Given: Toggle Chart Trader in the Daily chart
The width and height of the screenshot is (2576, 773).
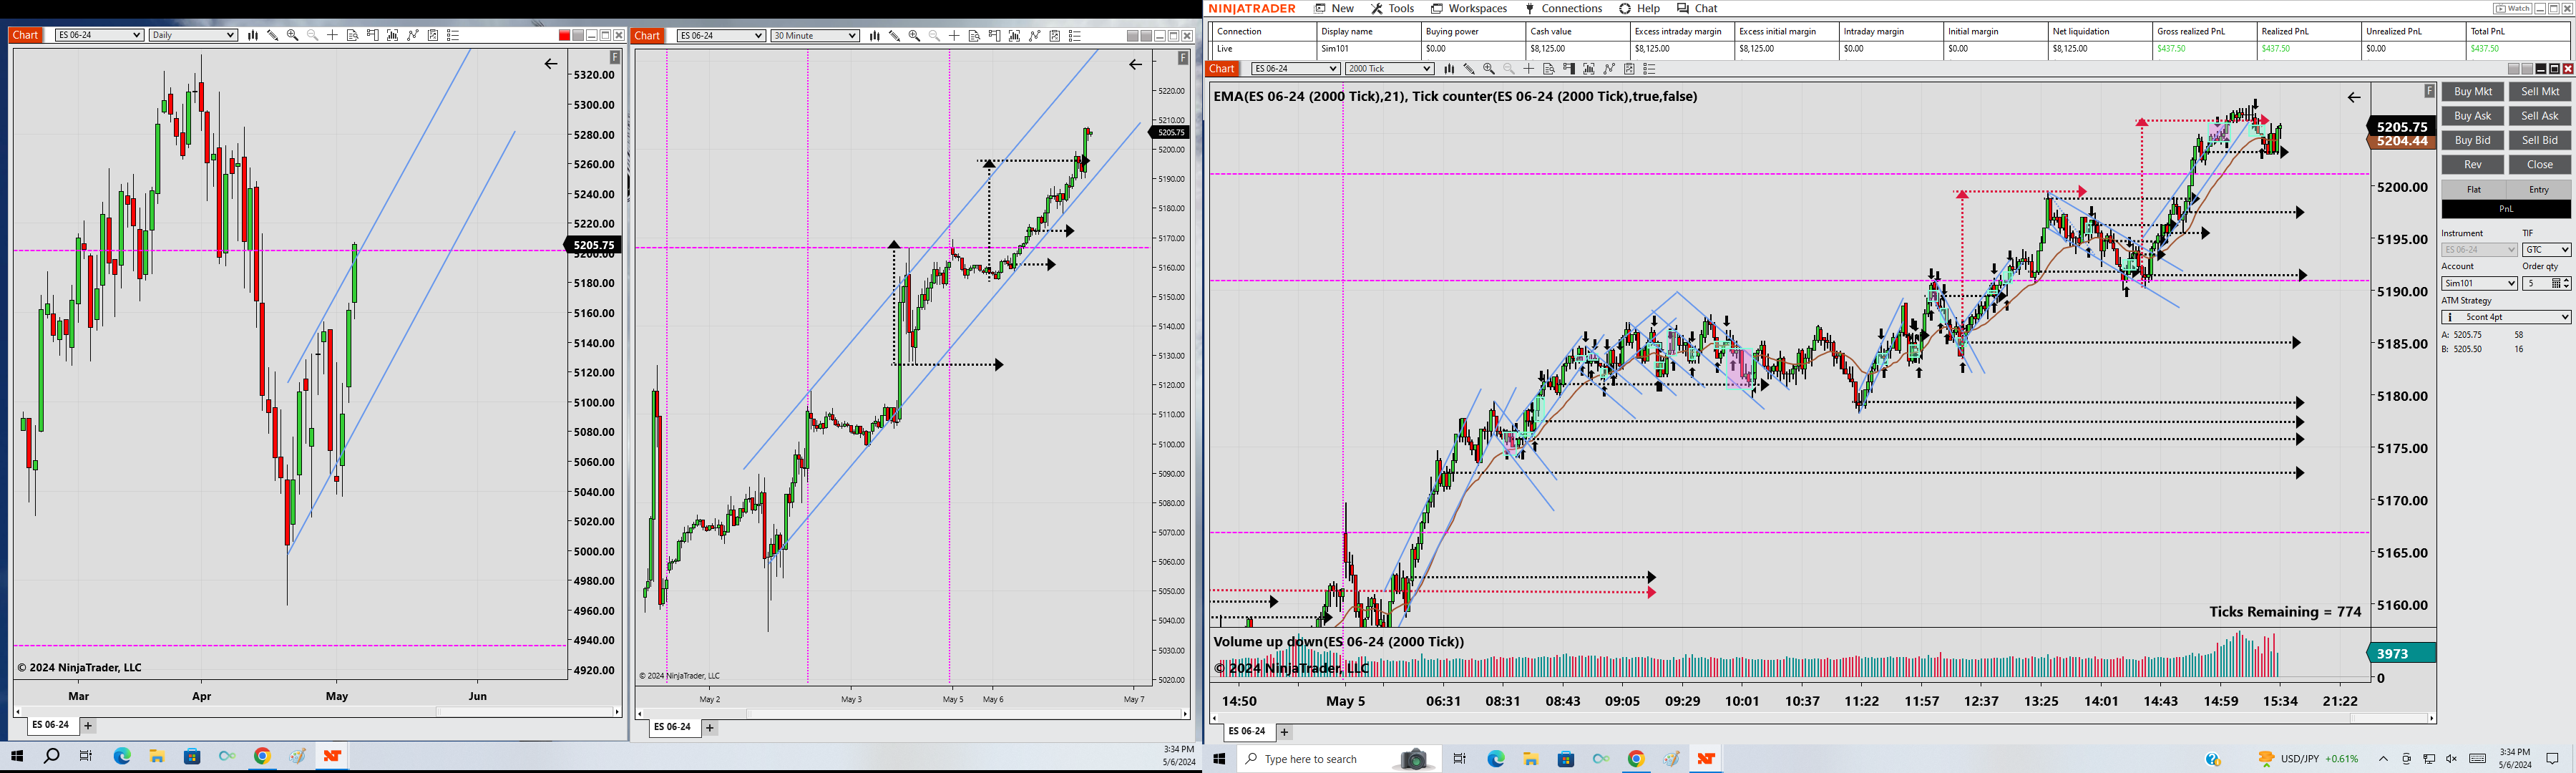Looking at the screenshot, I should click(373, 35).
